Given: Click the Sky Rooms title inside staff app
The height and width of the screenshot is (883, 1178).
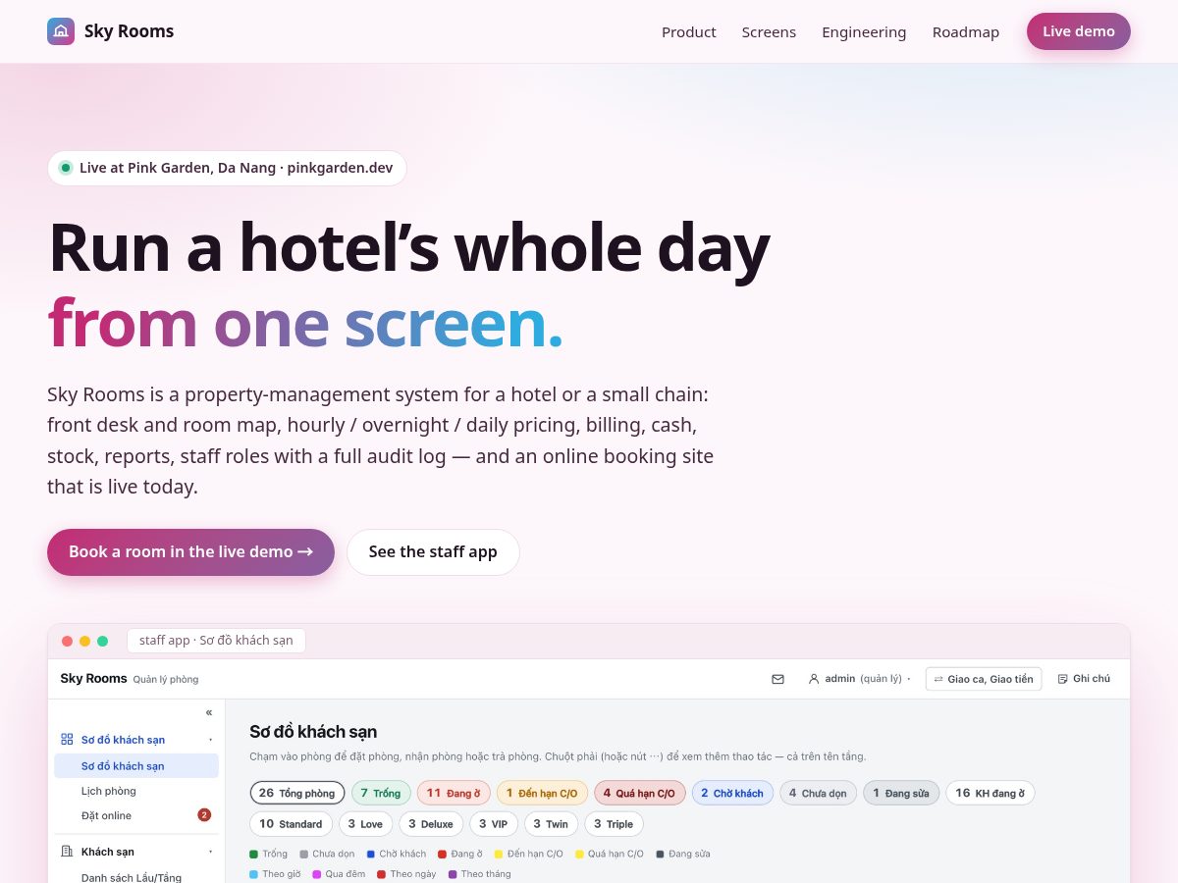Looking at the screenshot, I should 93,679.
